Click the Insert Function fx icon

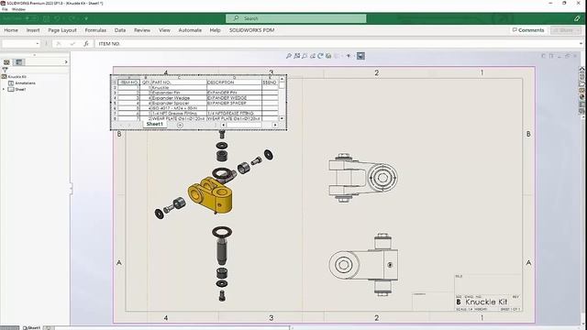[85, 44]
